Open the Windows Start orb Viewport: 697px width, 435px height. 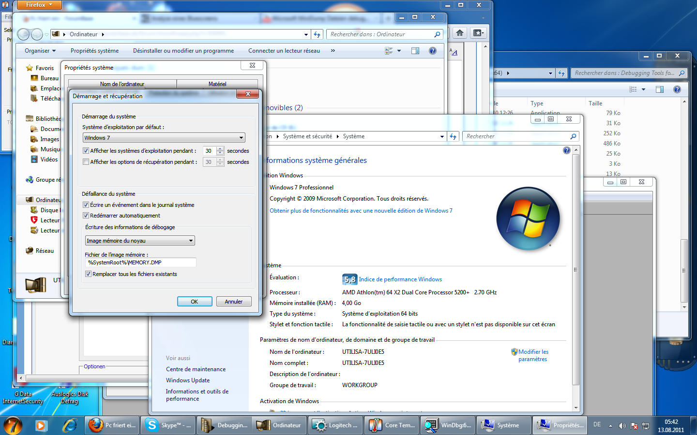13,425
